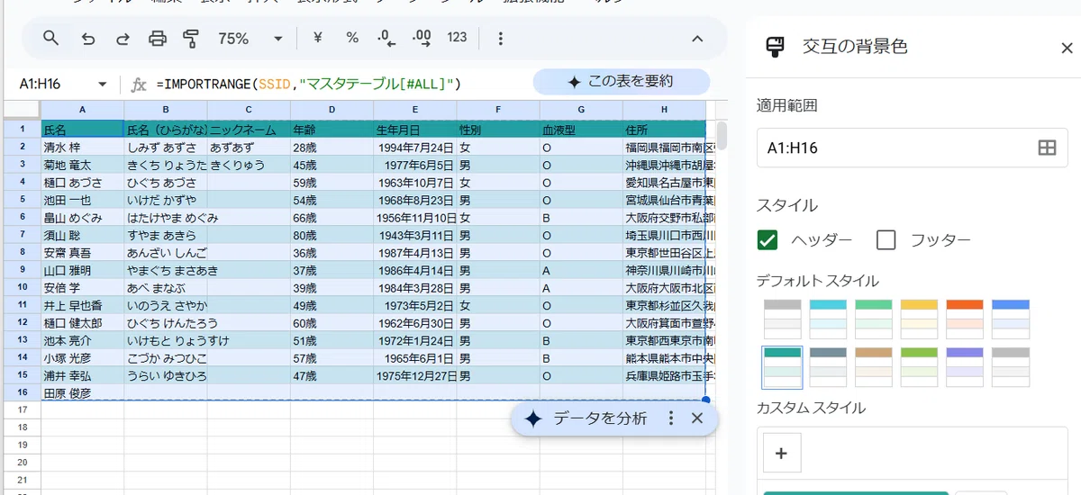Uncheck the ヘッダー checkbox
The height and width of the screenshot is (495, 1081).
click(x=768, y=240)
